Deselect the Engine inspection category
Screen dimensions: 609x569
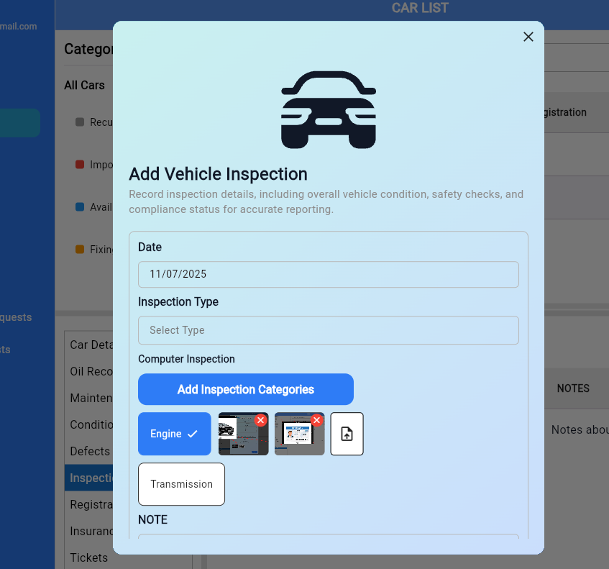(174, 434)
